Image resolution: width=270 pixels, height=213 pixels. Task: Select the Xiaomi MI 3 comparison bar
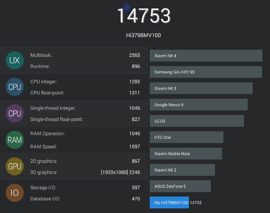point(201,88)
